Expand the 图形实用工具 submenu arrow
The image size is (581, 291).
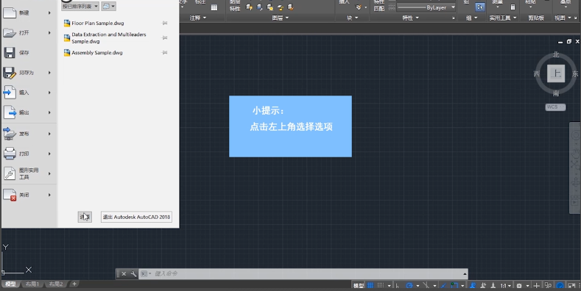49,173
